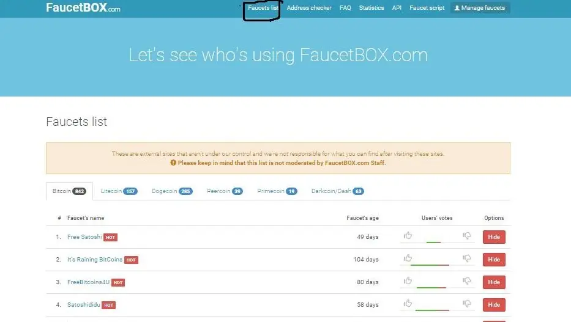The image size is (571, 322).
Task: Downvote the It's Raining BitCoins faucet
Action: (466, 258)
